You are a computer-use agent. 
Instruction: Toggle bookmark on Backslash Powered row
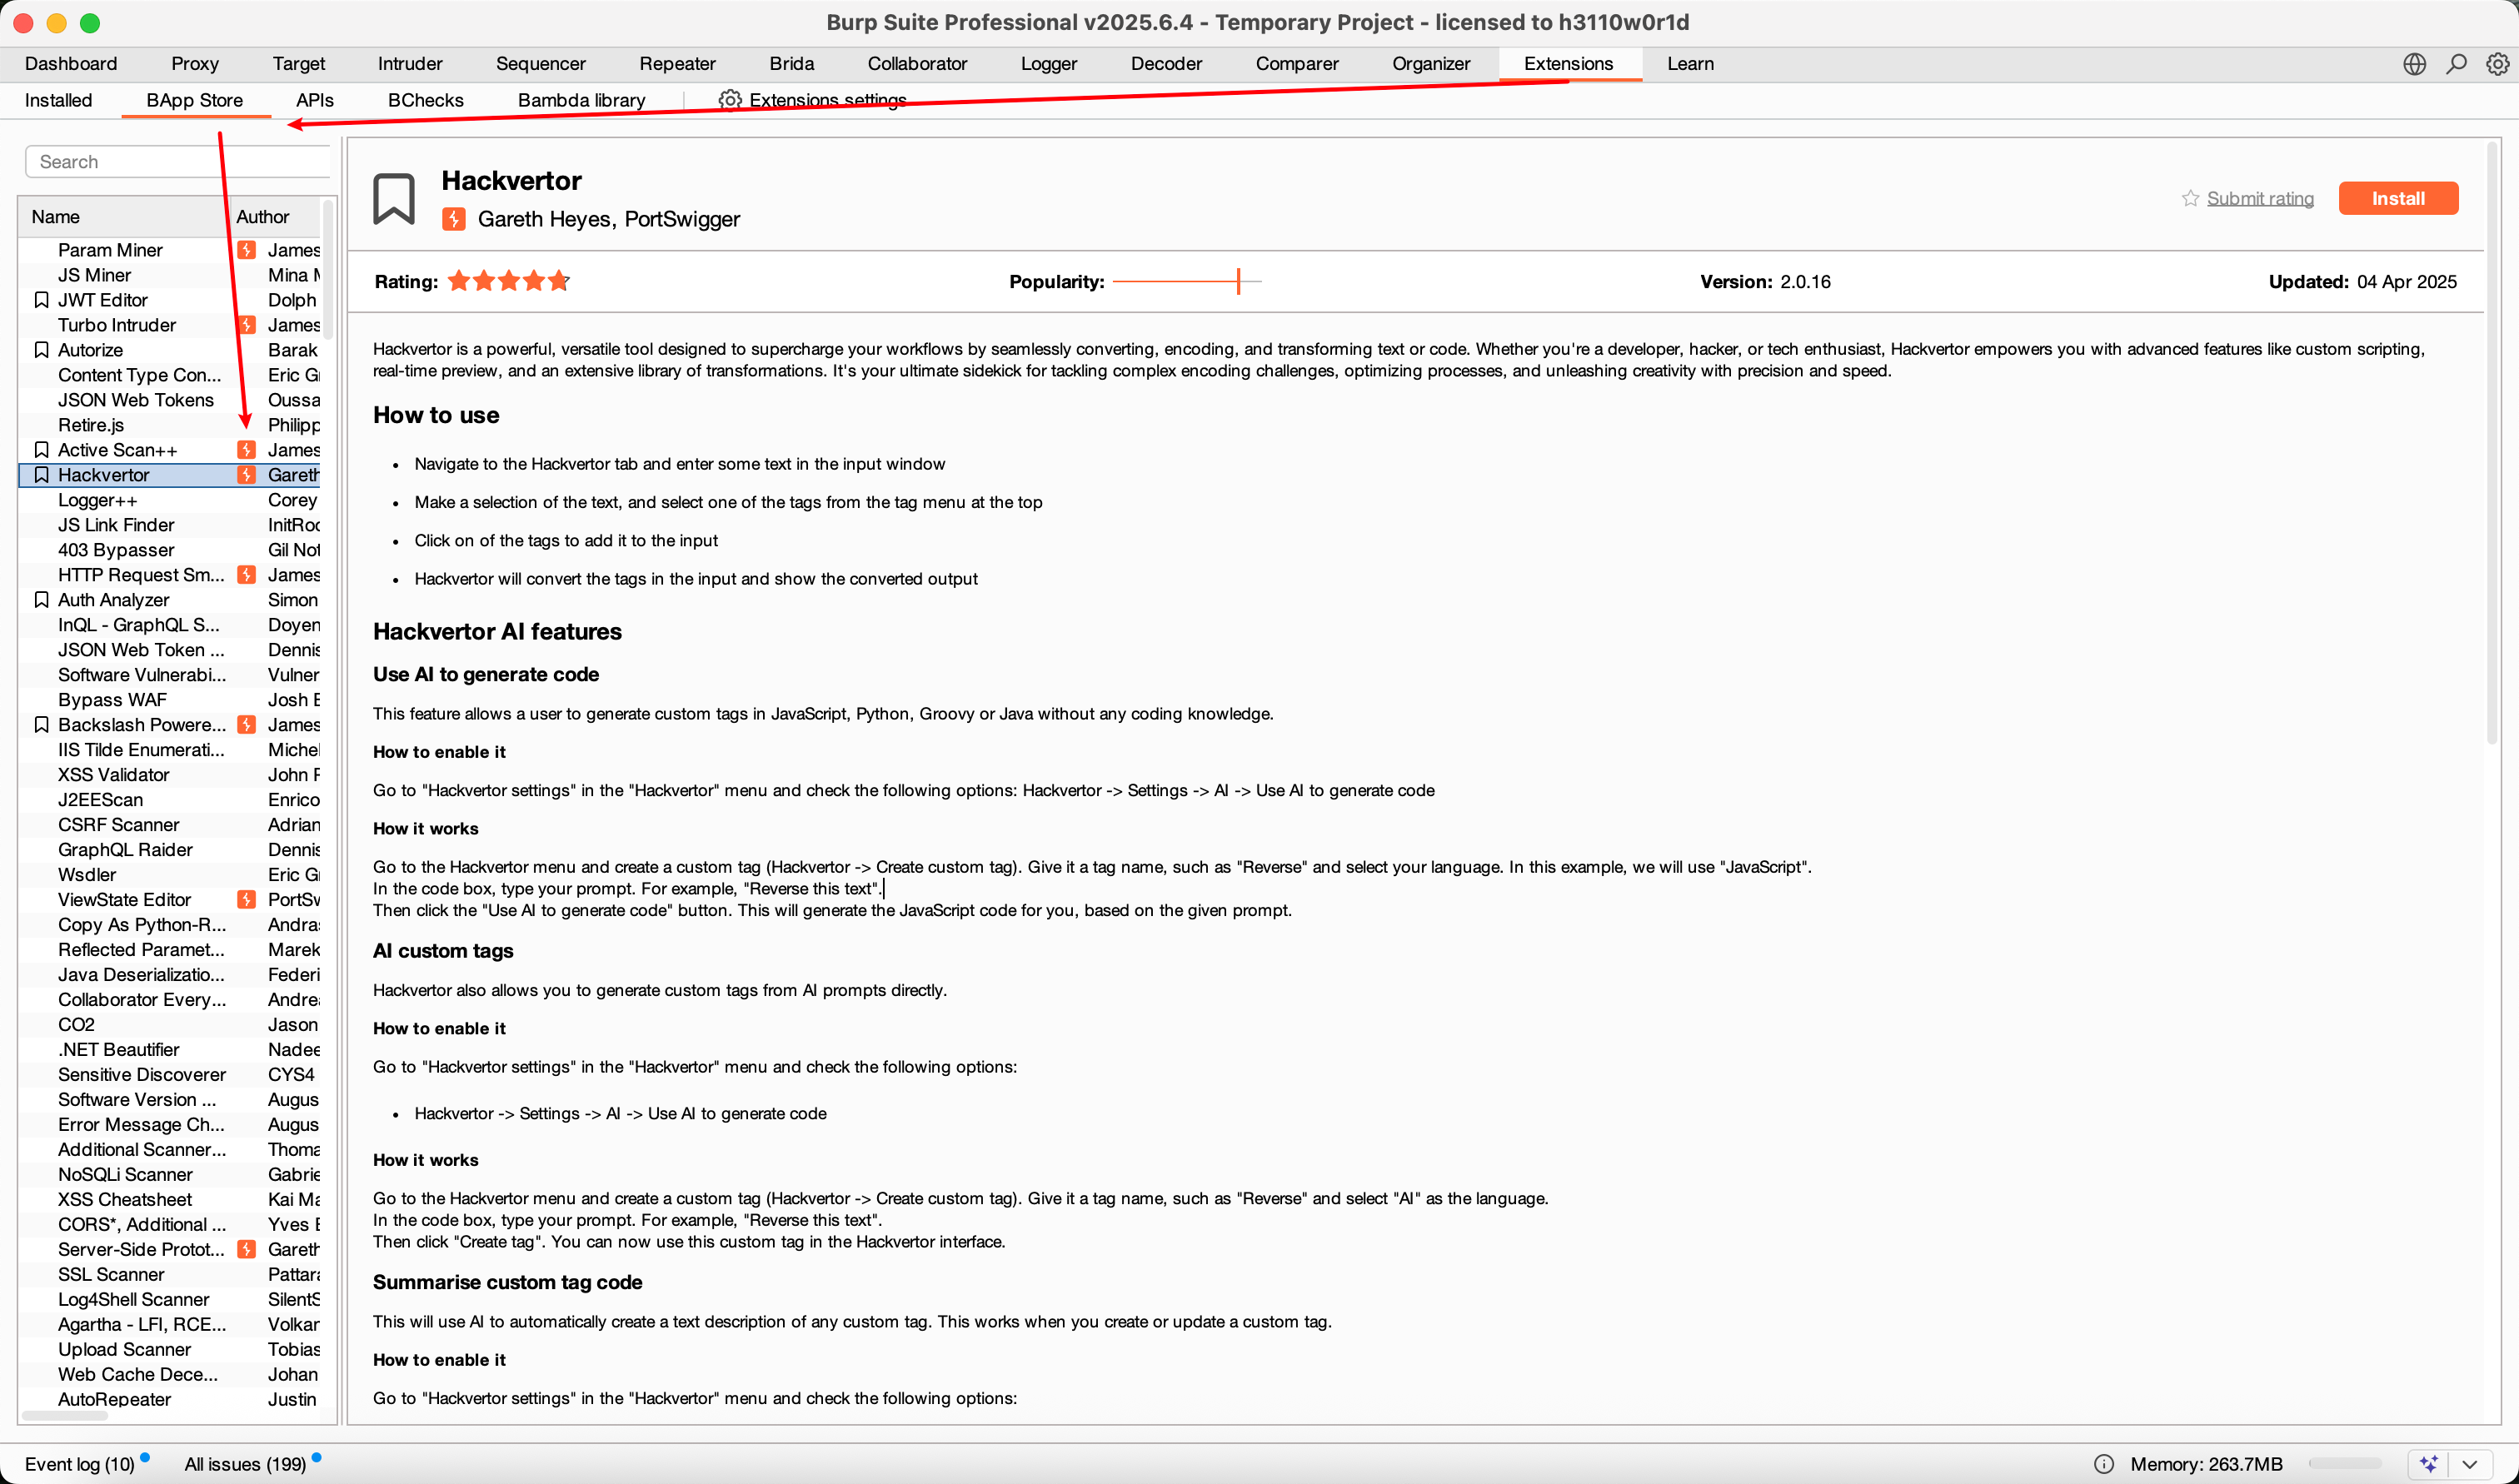pyautogui.click(x=41, y=725)
